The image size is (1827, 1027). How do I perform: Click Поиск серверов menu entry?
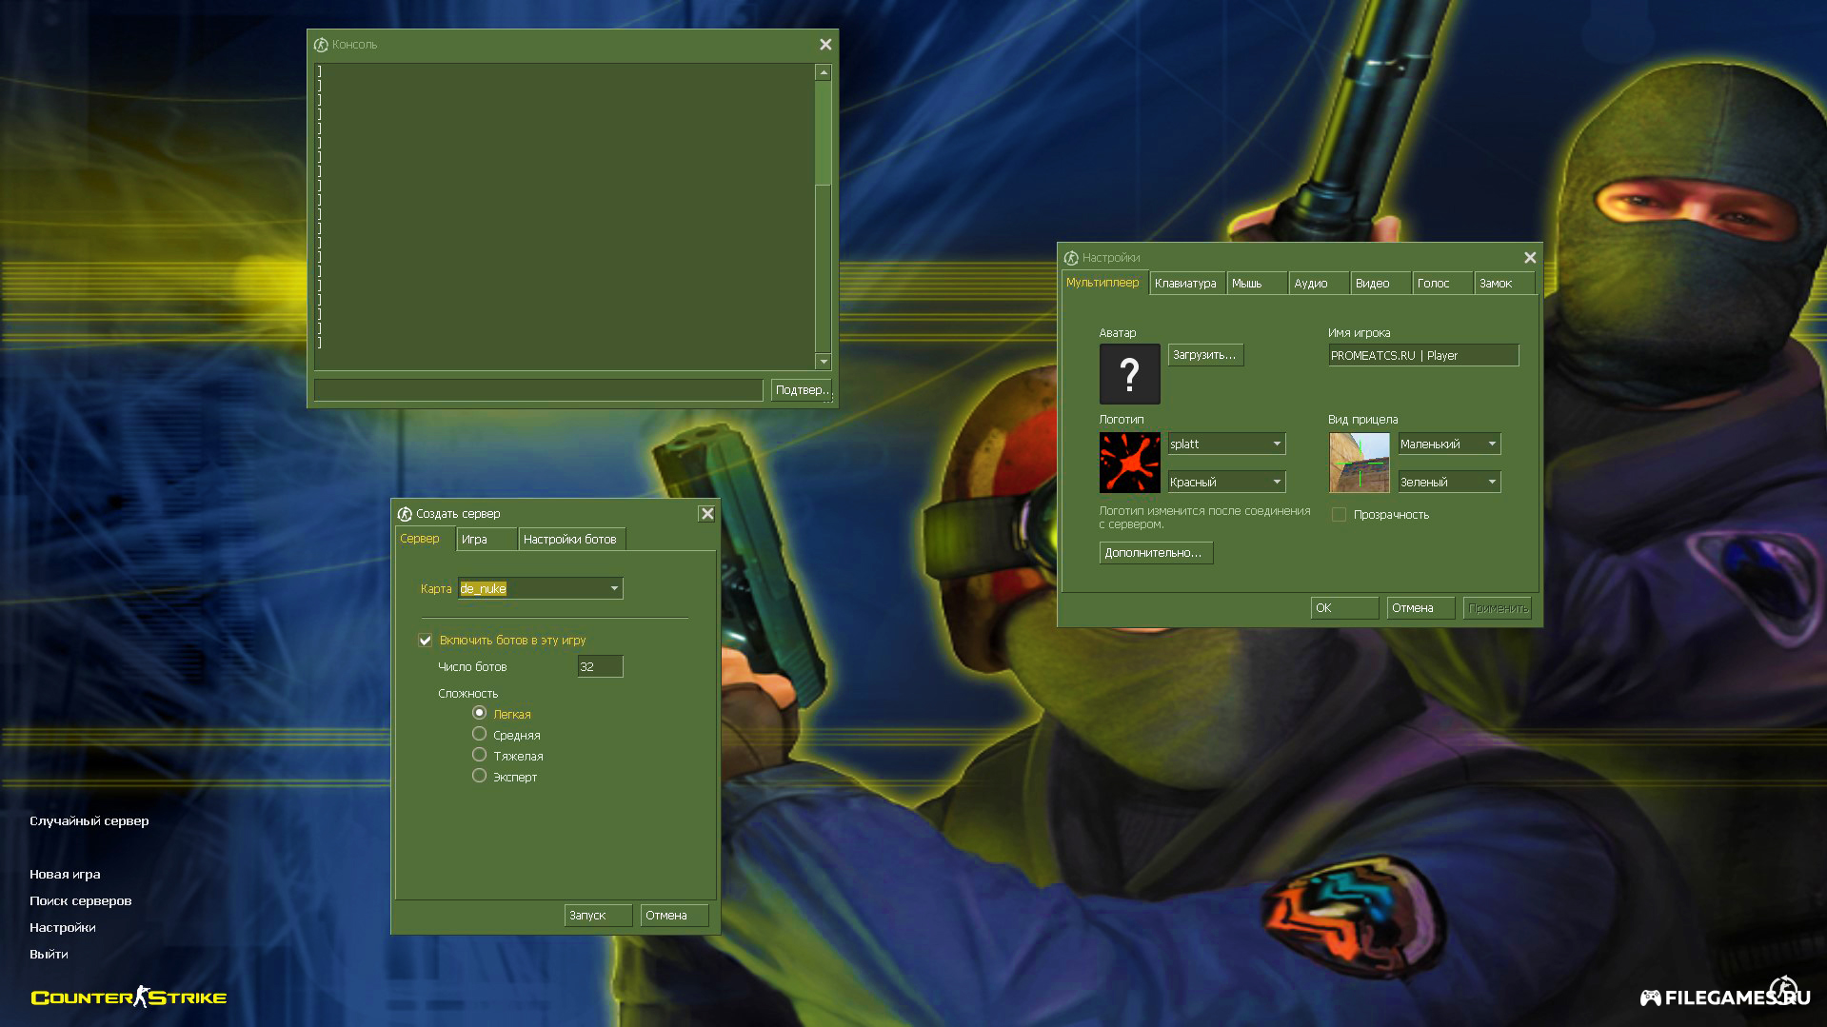(x=81, y=901)
